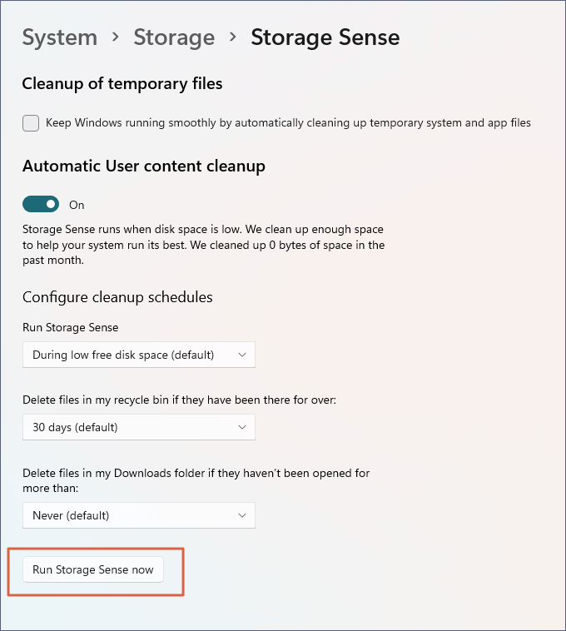Click the 'Keep Windows running smoothly' label
Viewport: 566px width, 631px height.
288,123
